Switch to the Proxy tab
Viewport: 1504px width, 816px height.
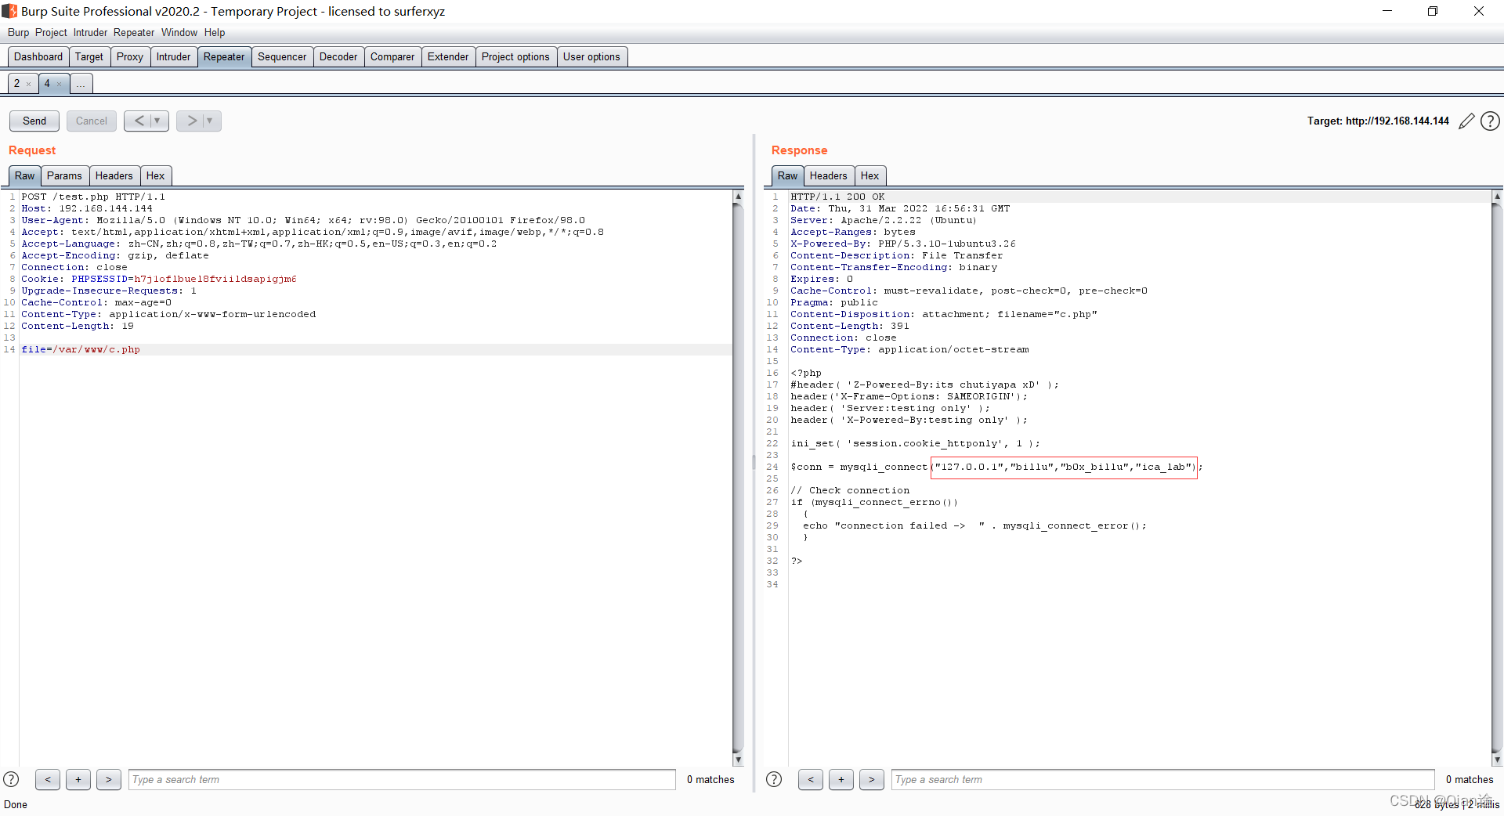pyautogui.click(x=130, y=56)
